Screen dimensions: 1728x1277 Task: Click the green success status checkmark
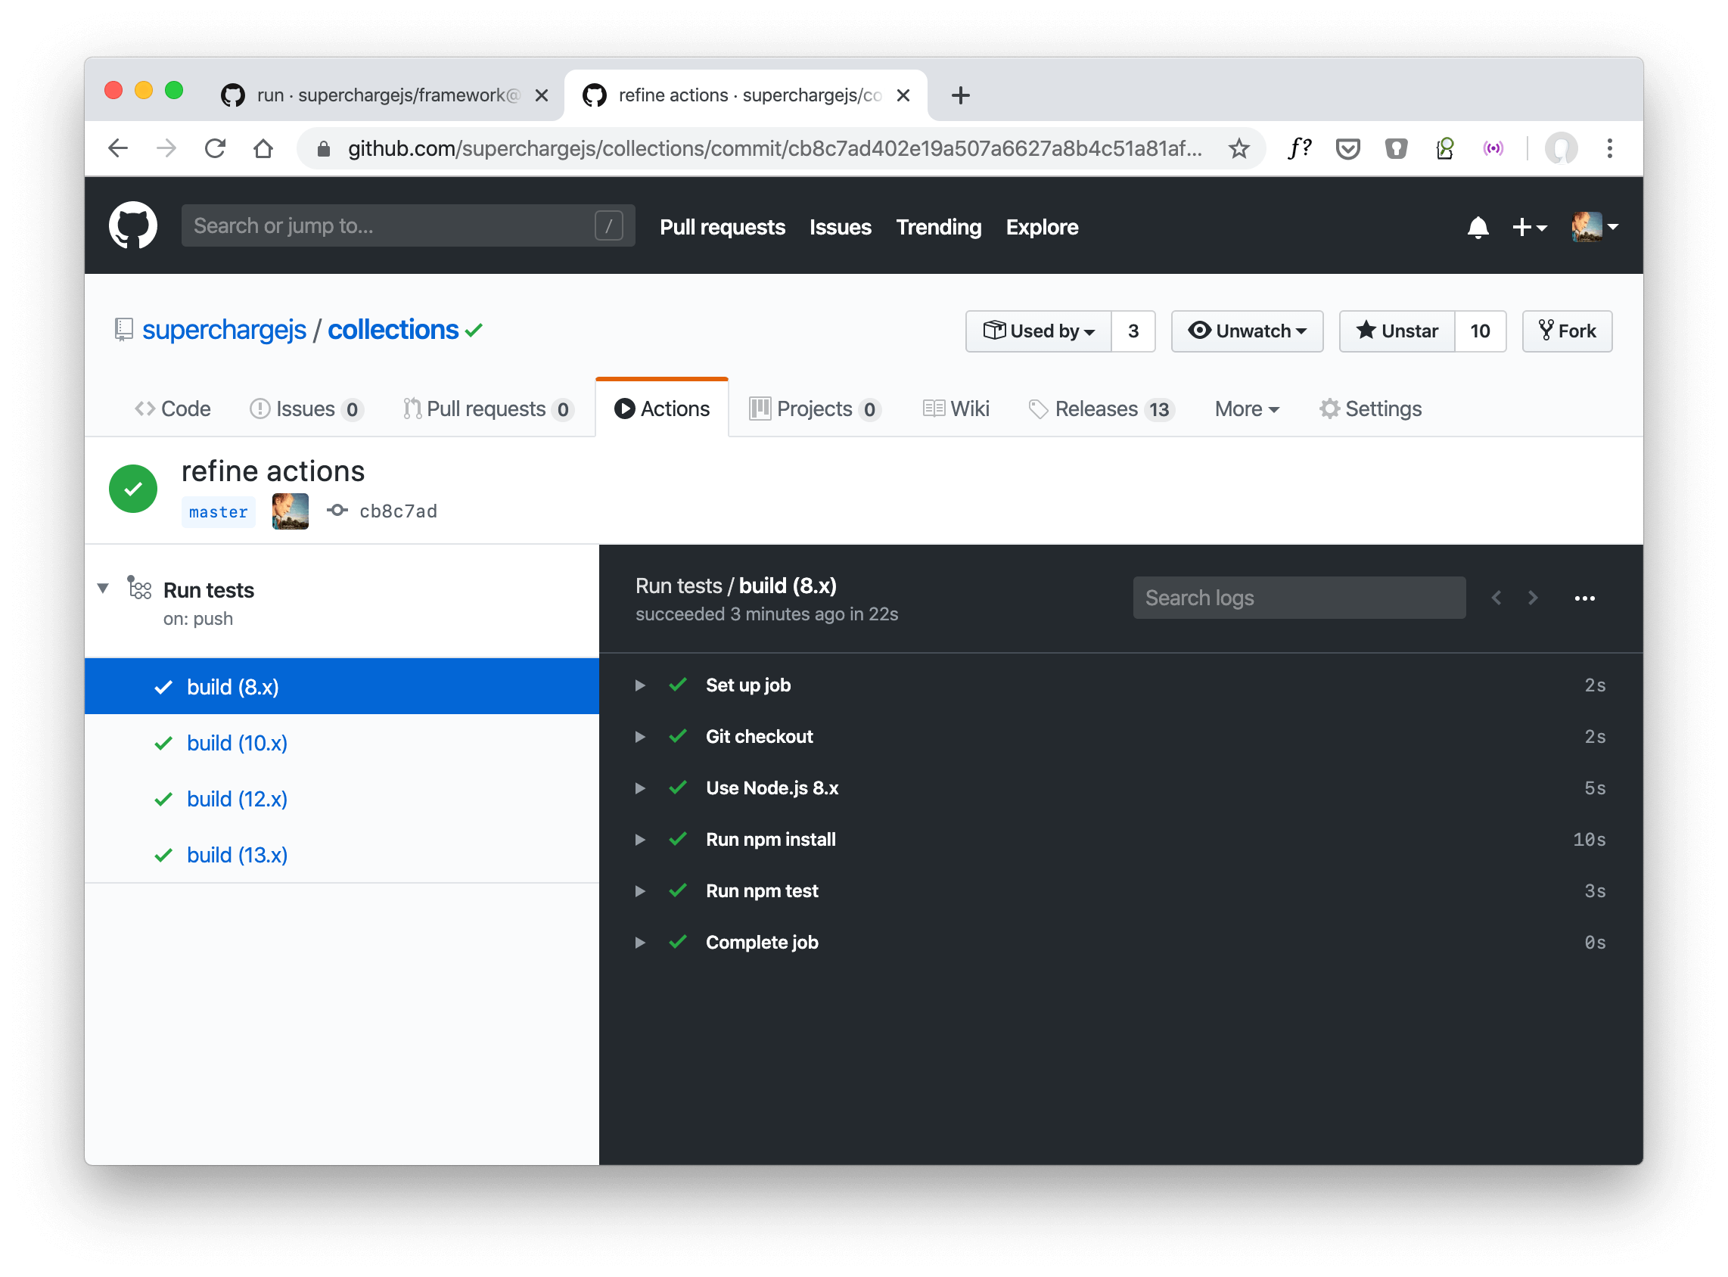pos(134,488)
